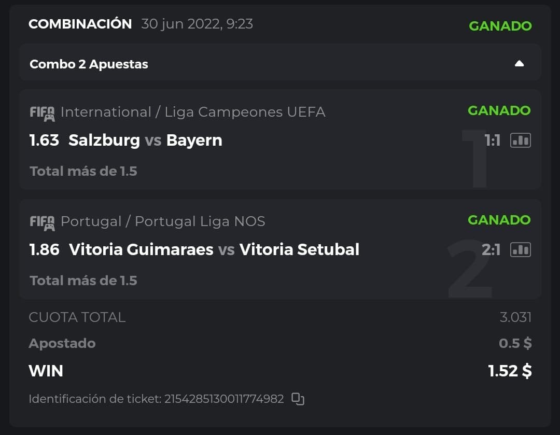
Task: Click Portugal / Portugal Liga NOS league
Action: coord(163,221)
